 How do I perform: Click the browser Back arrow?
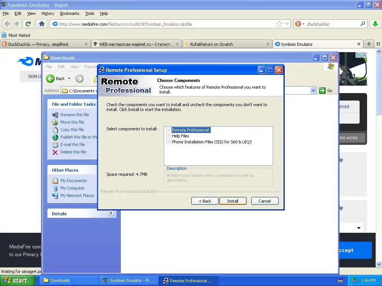[7, 24]
